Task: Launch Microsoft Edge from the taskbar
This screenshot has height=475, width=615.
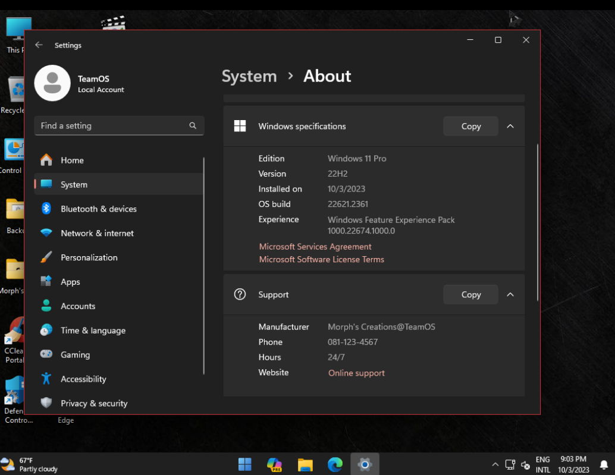Action: pos(335,464)
